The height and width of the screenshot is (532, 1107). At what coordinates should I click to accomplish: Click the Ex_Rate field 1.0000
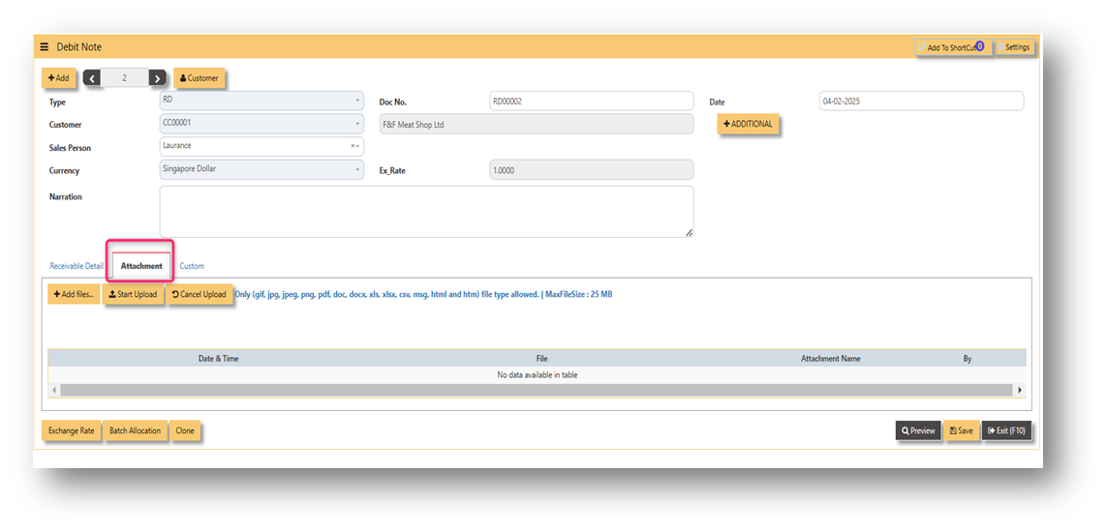tap(591, 170)
